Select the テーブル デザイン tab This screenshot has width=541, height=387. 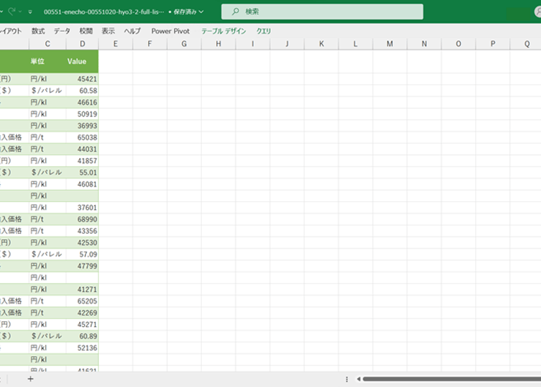(224, 31)
